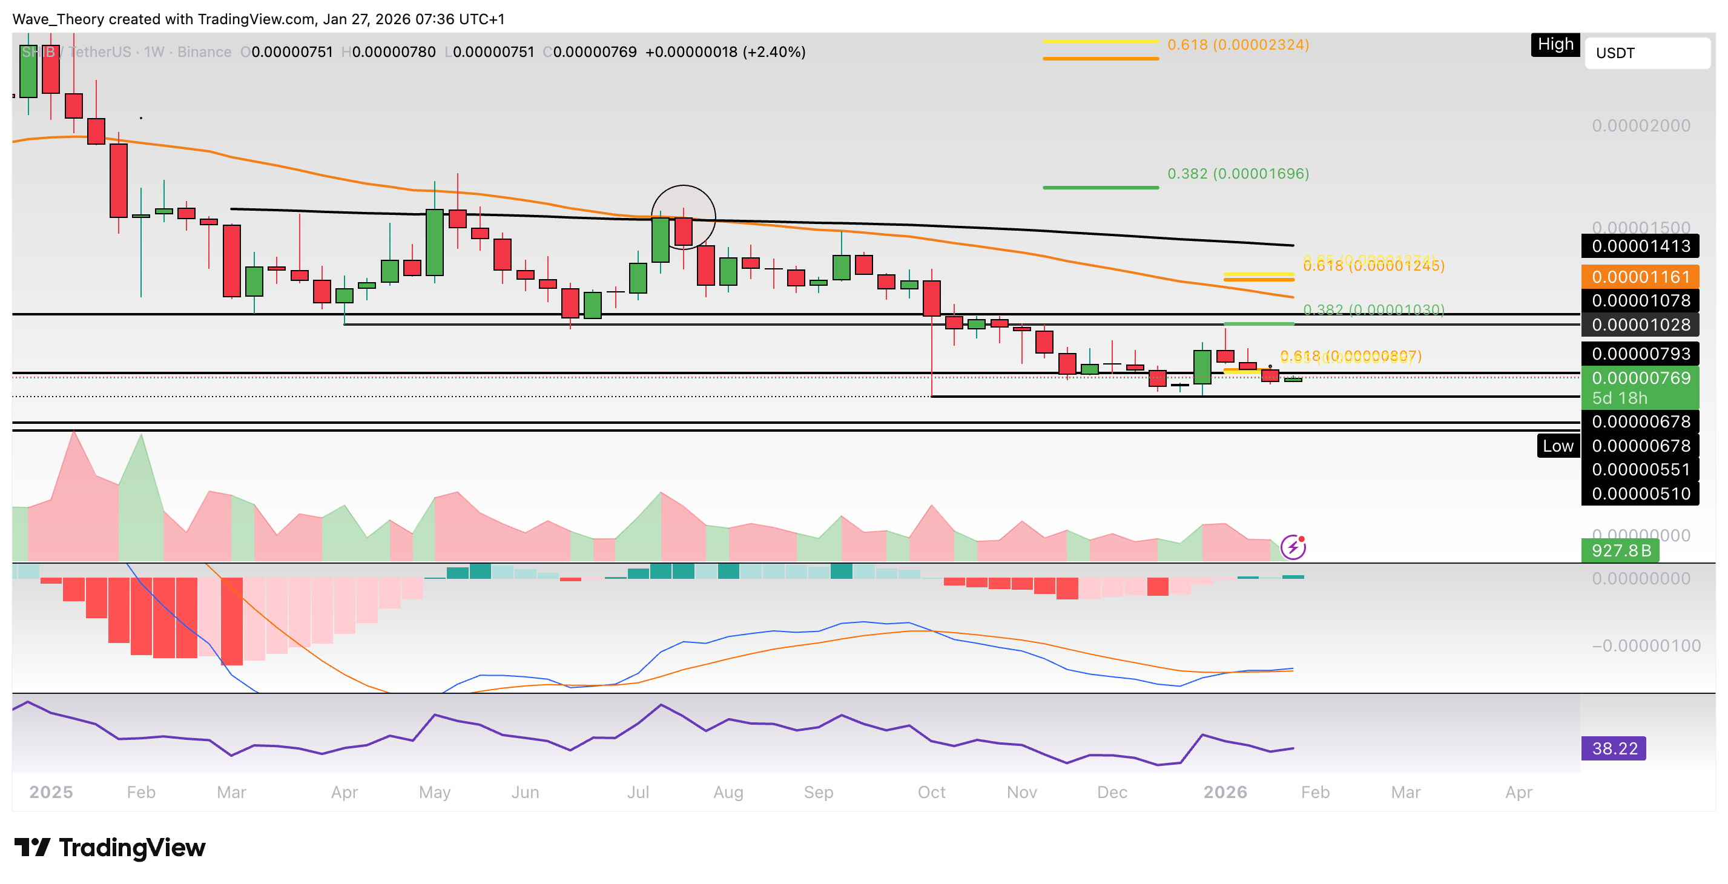Select the 0.00001413 price line label

[1640, 246]
